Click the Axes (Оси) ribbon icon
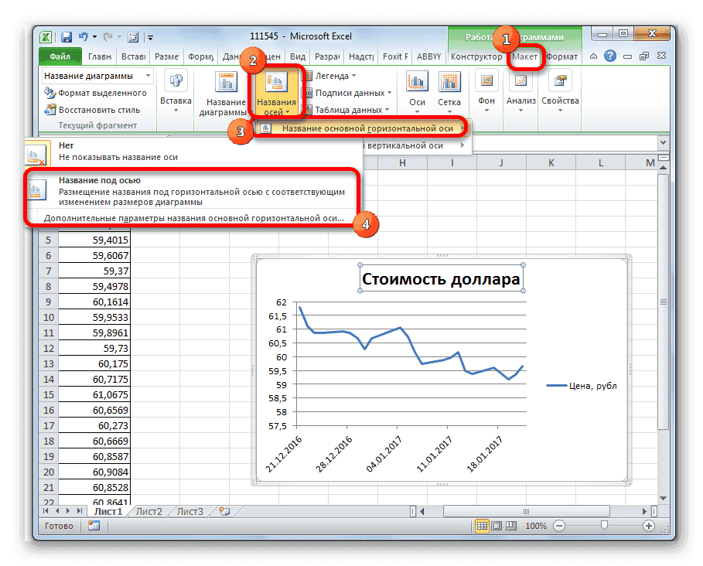 (417, 89)
